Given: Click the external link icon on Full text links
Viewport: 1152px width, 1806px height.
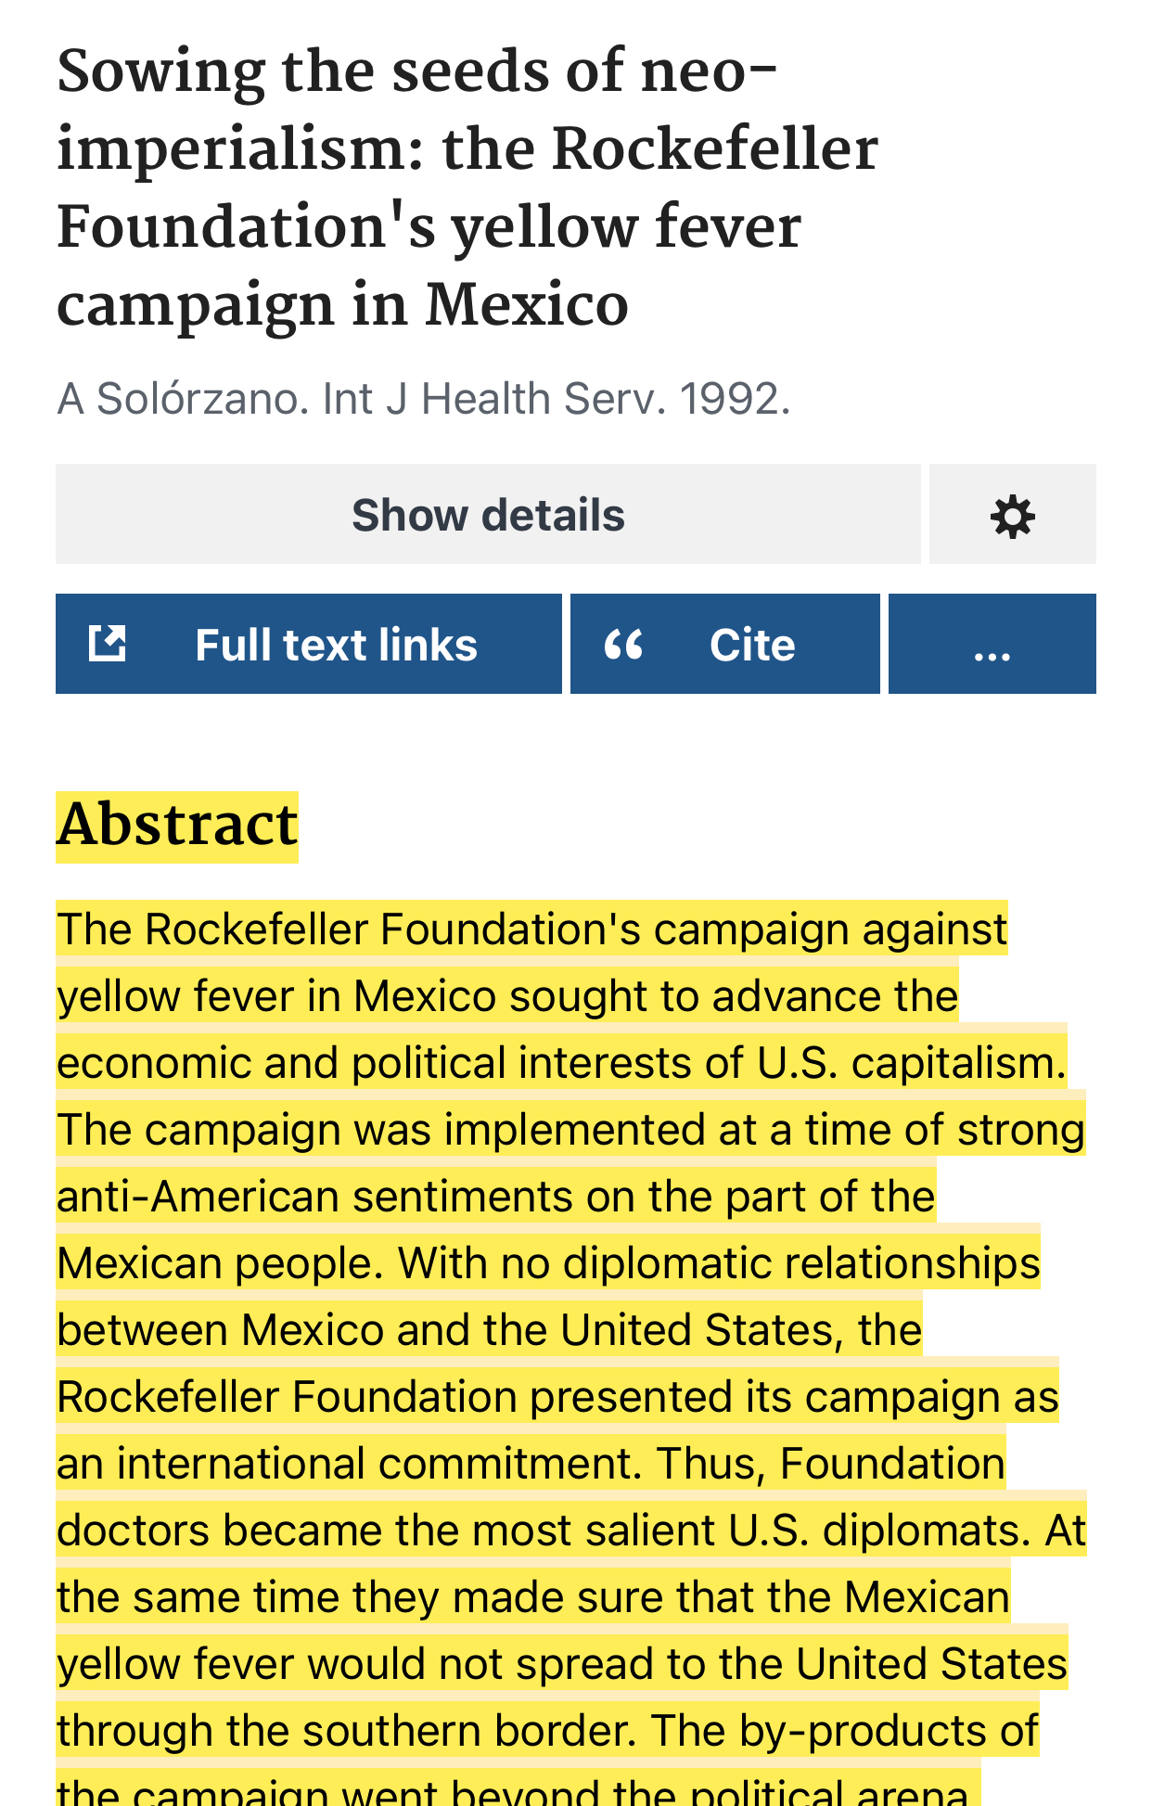Looking at the screenshot, I should coord(108,643).
